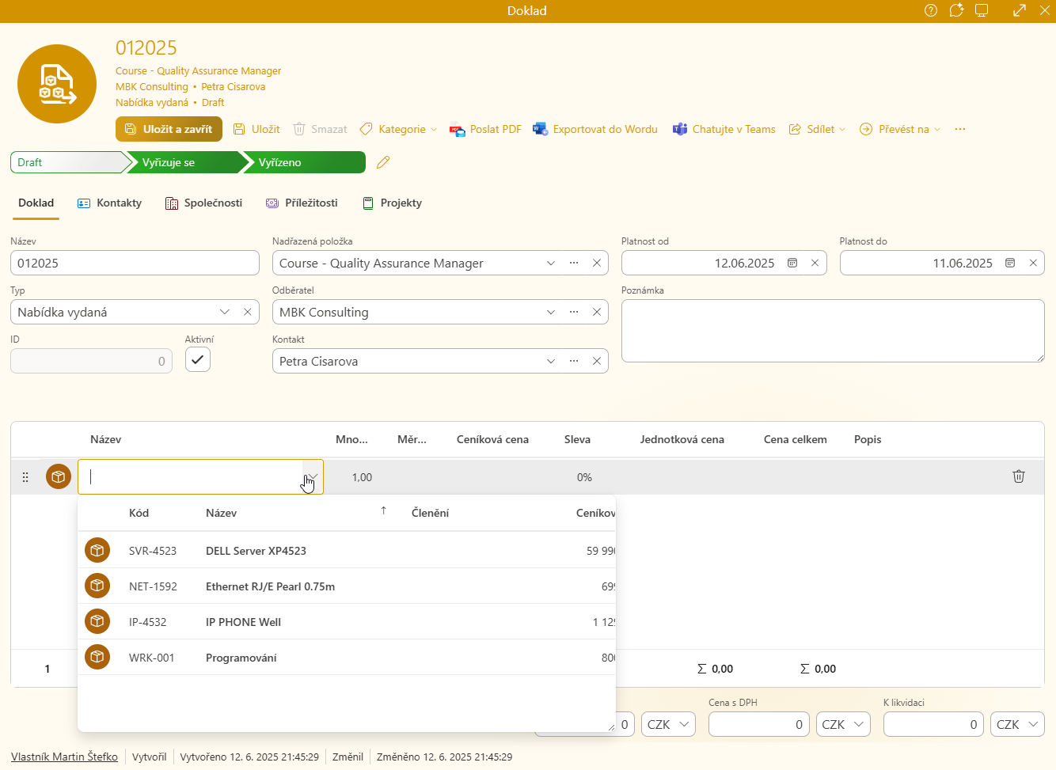Image resolution: width=1056 pixels, height=770 pixels.
Task: Sort dropdown list by Název column
Action: click(221, 513)
